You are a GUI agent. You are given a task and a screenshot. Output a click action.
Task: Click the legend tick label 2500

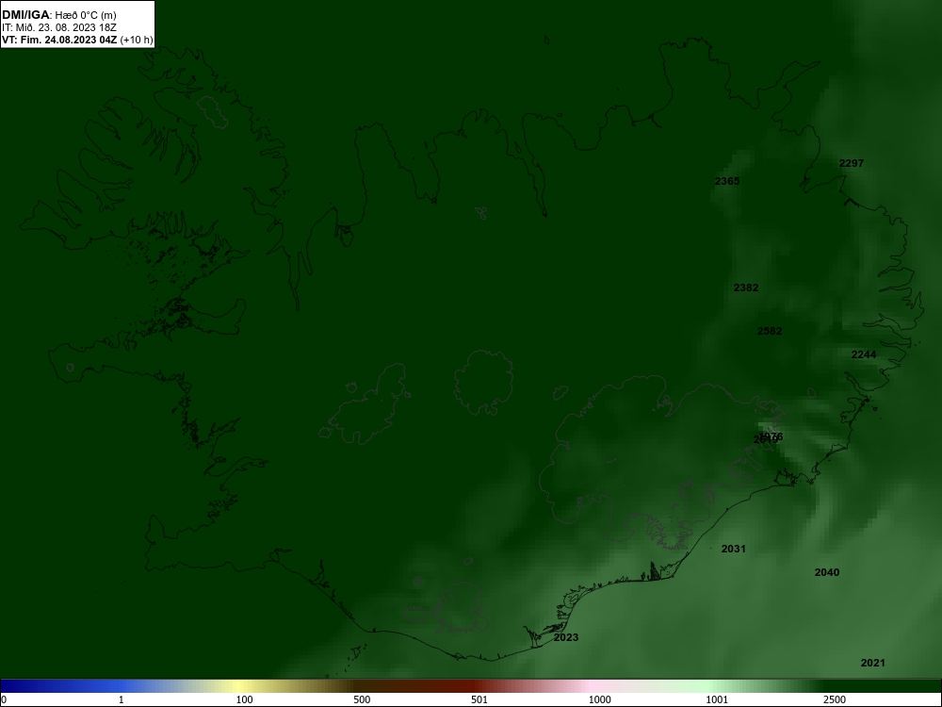(x=835, y=699)
